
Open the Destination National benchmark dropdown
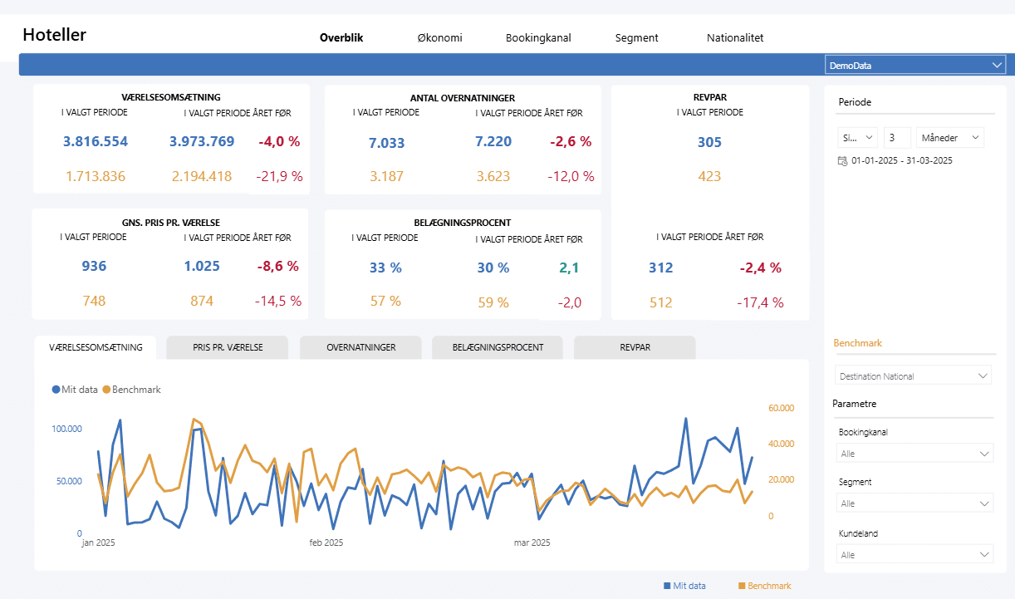coord(913,376)
